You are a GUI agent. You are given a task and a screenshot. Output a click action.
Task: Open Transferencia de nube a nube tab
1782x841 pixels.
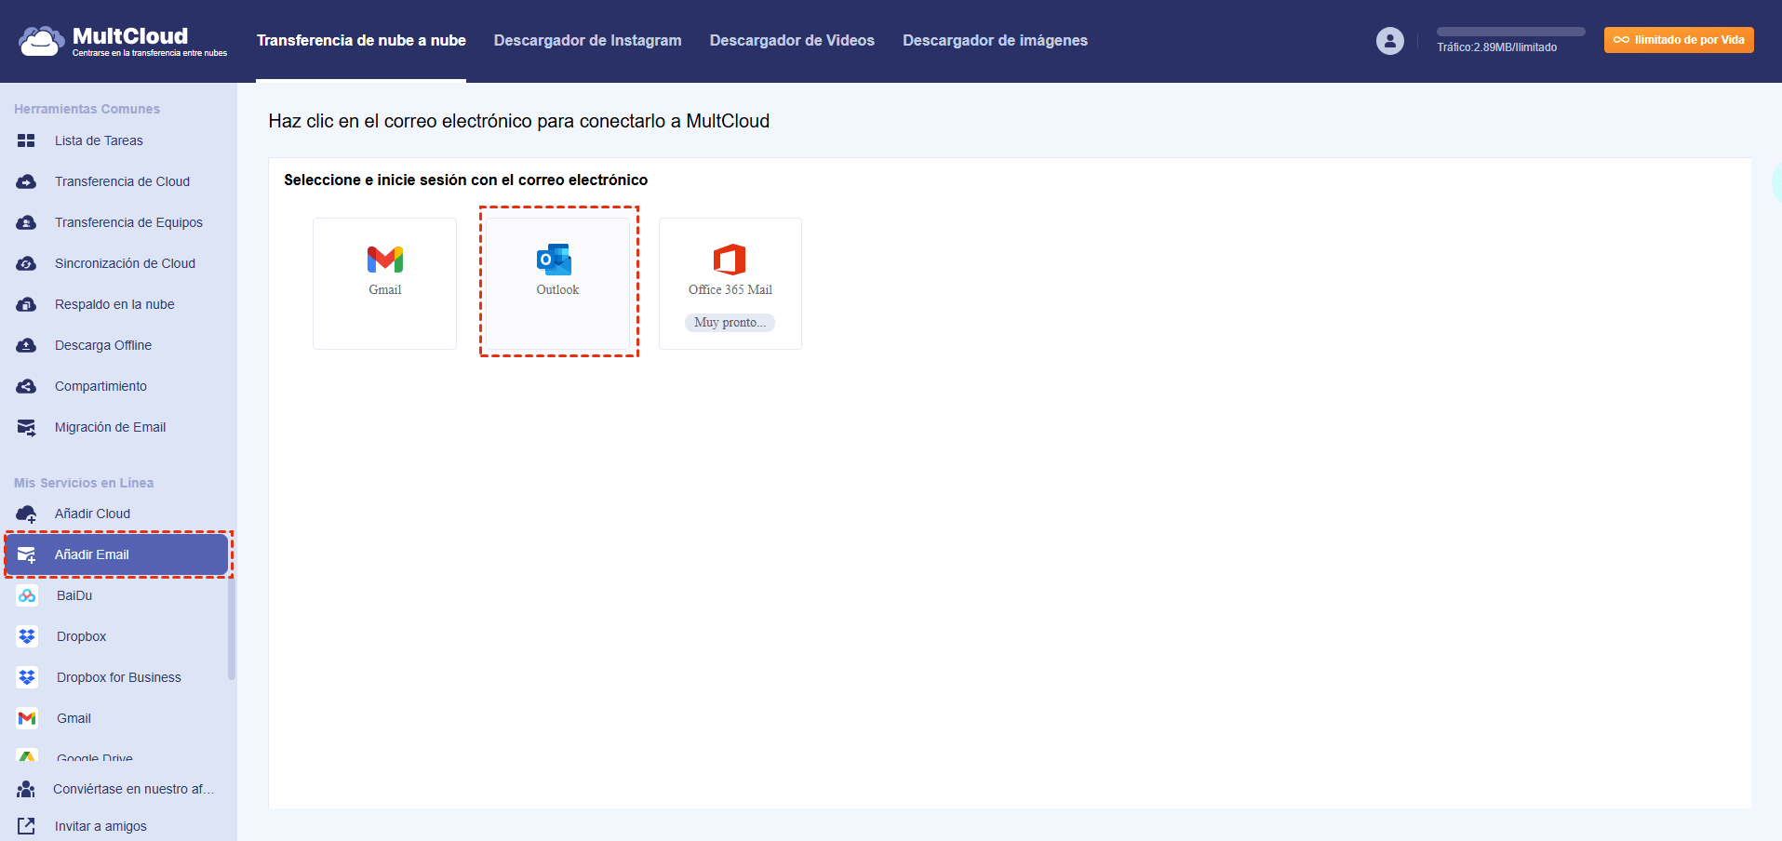point(361,41)
